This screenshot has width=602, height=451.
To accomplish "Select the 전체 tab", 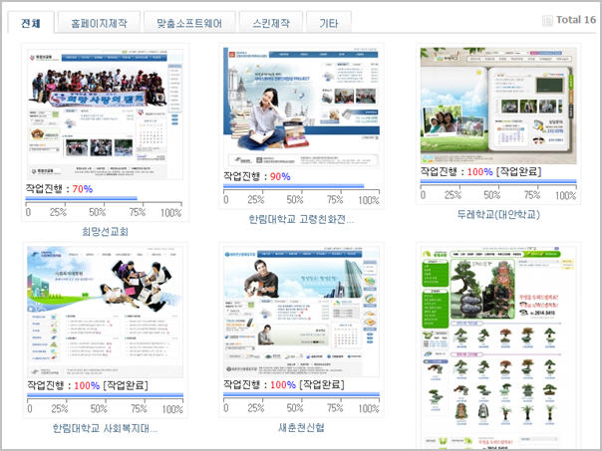I will coord(31,23).
